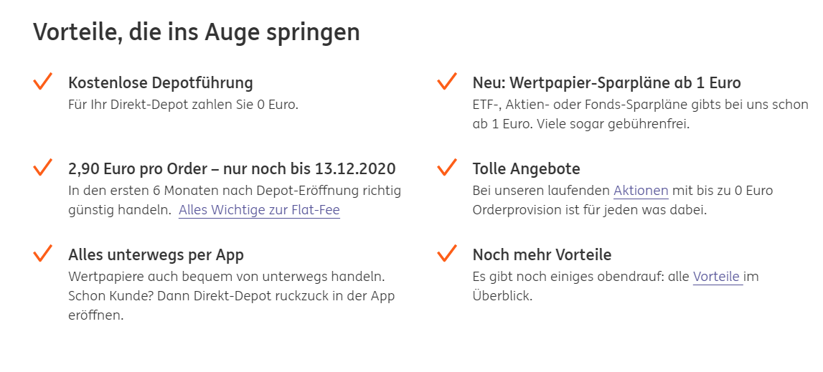Click the checkmark next to Noch mehr Vorteile
The image size is (823, 372).
[447, 253]
